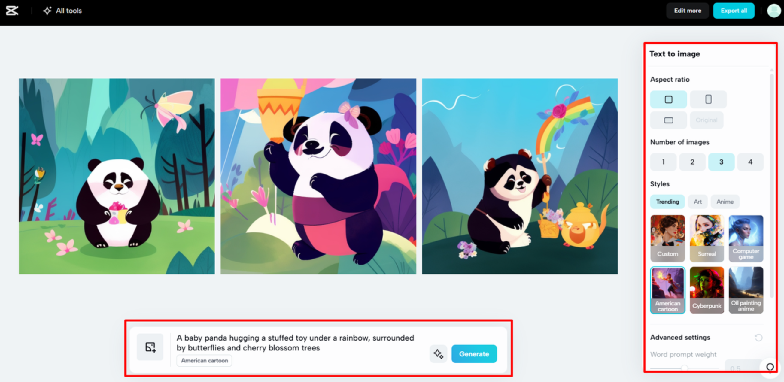Open the All tools menu
The image size is (784, 382).
(x=62, y=10)
